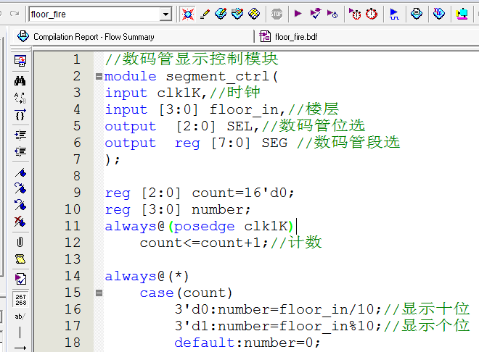Open the Pin Planner icon
Screen dimensions: 479x352
pos(221,14)
